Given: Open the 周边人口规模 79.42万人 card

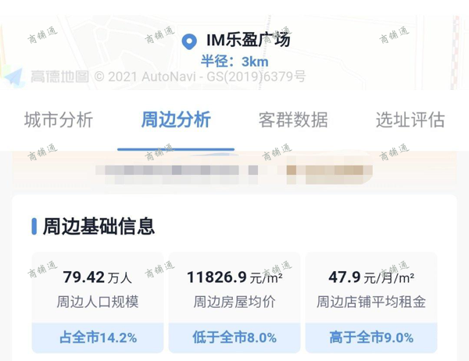Looking at the screenshot, I should [98, 302].
